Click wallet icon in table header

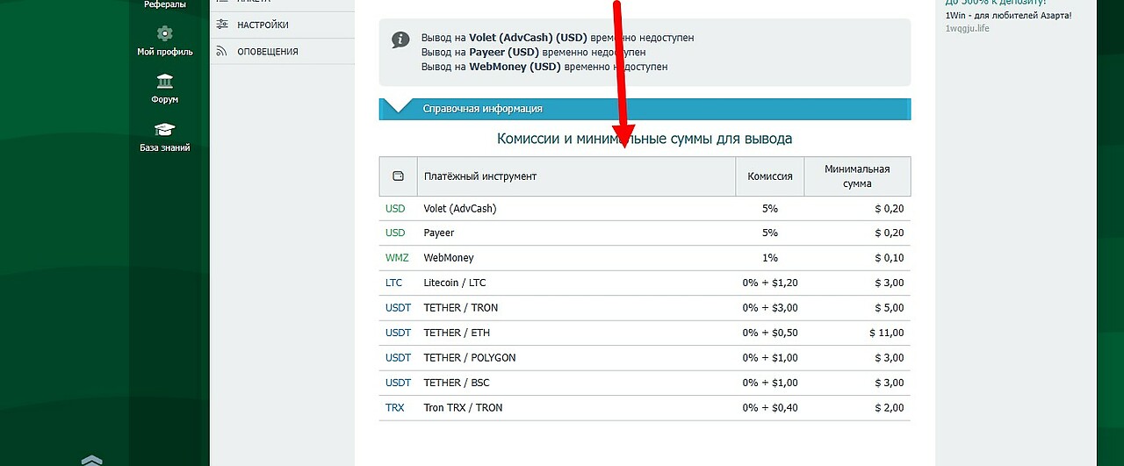click(x=398, y=176)
